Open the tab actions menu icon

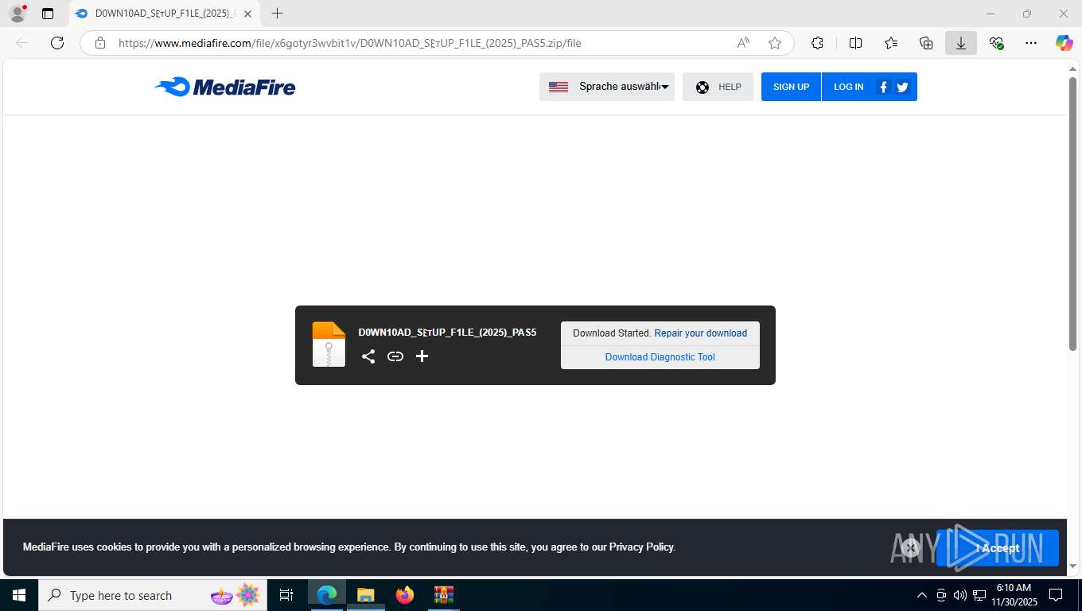coord(48,14)
